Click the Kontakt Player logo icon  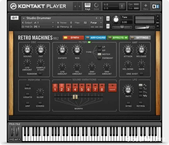pos(13,6)
